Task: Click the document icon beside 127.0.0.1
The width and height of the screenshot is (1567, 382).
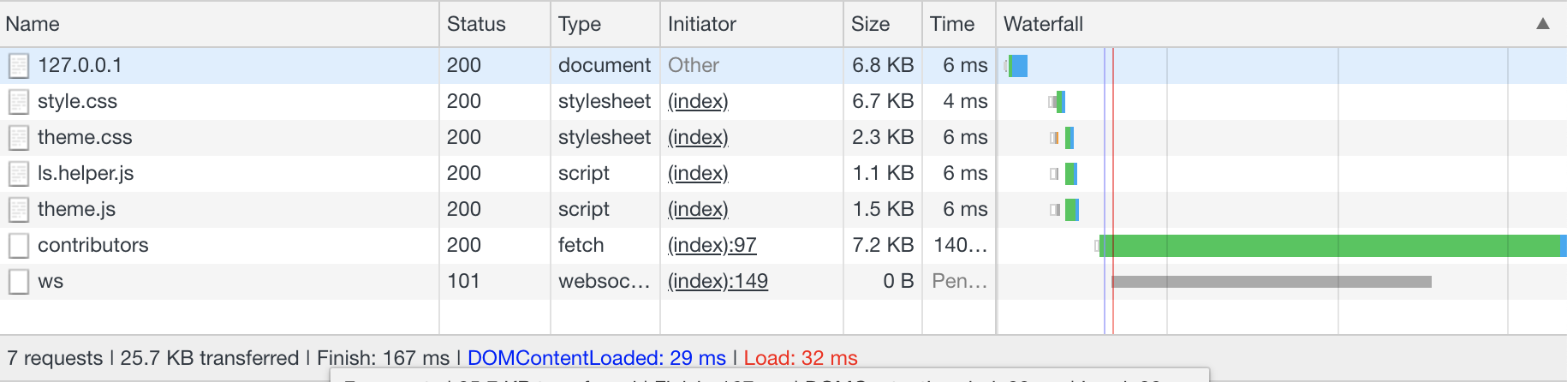Action: coord(18,66)
